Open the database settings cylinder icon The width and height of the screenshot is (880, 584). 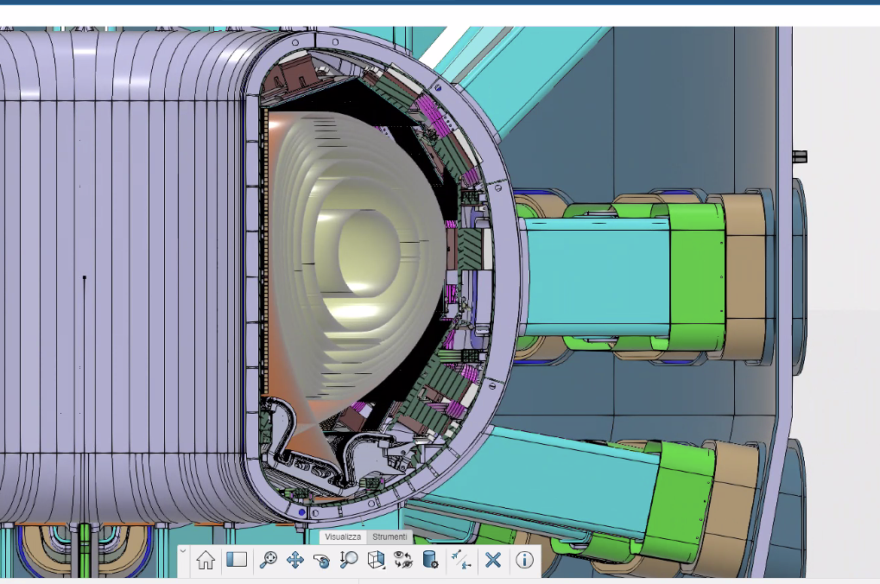pos(429,560)
